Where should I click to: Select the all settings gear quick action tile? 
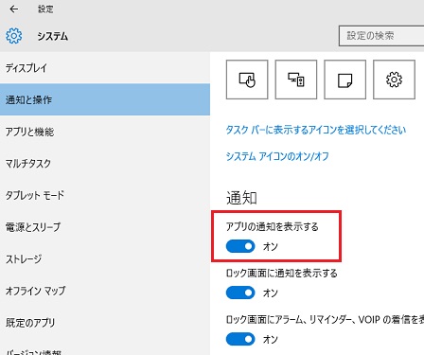coord(394,80)
